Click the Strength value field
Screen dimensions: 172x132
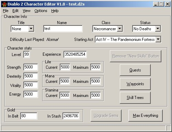point(31,67)
